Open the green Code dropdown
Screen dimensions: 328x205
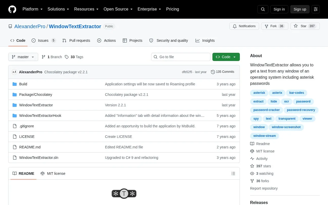pyautogui.click(x=226, y=57)
